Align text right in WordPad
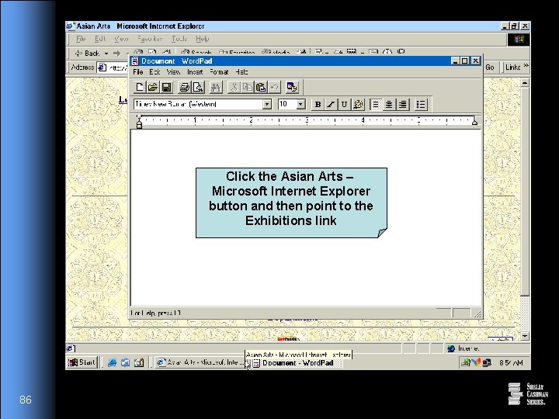 [x=402, y=105]
